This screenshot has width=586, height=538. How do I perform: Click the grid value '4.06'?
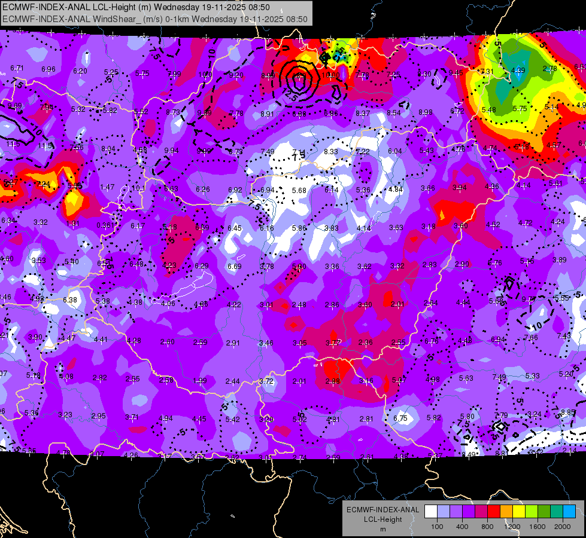tap(168, 304)
